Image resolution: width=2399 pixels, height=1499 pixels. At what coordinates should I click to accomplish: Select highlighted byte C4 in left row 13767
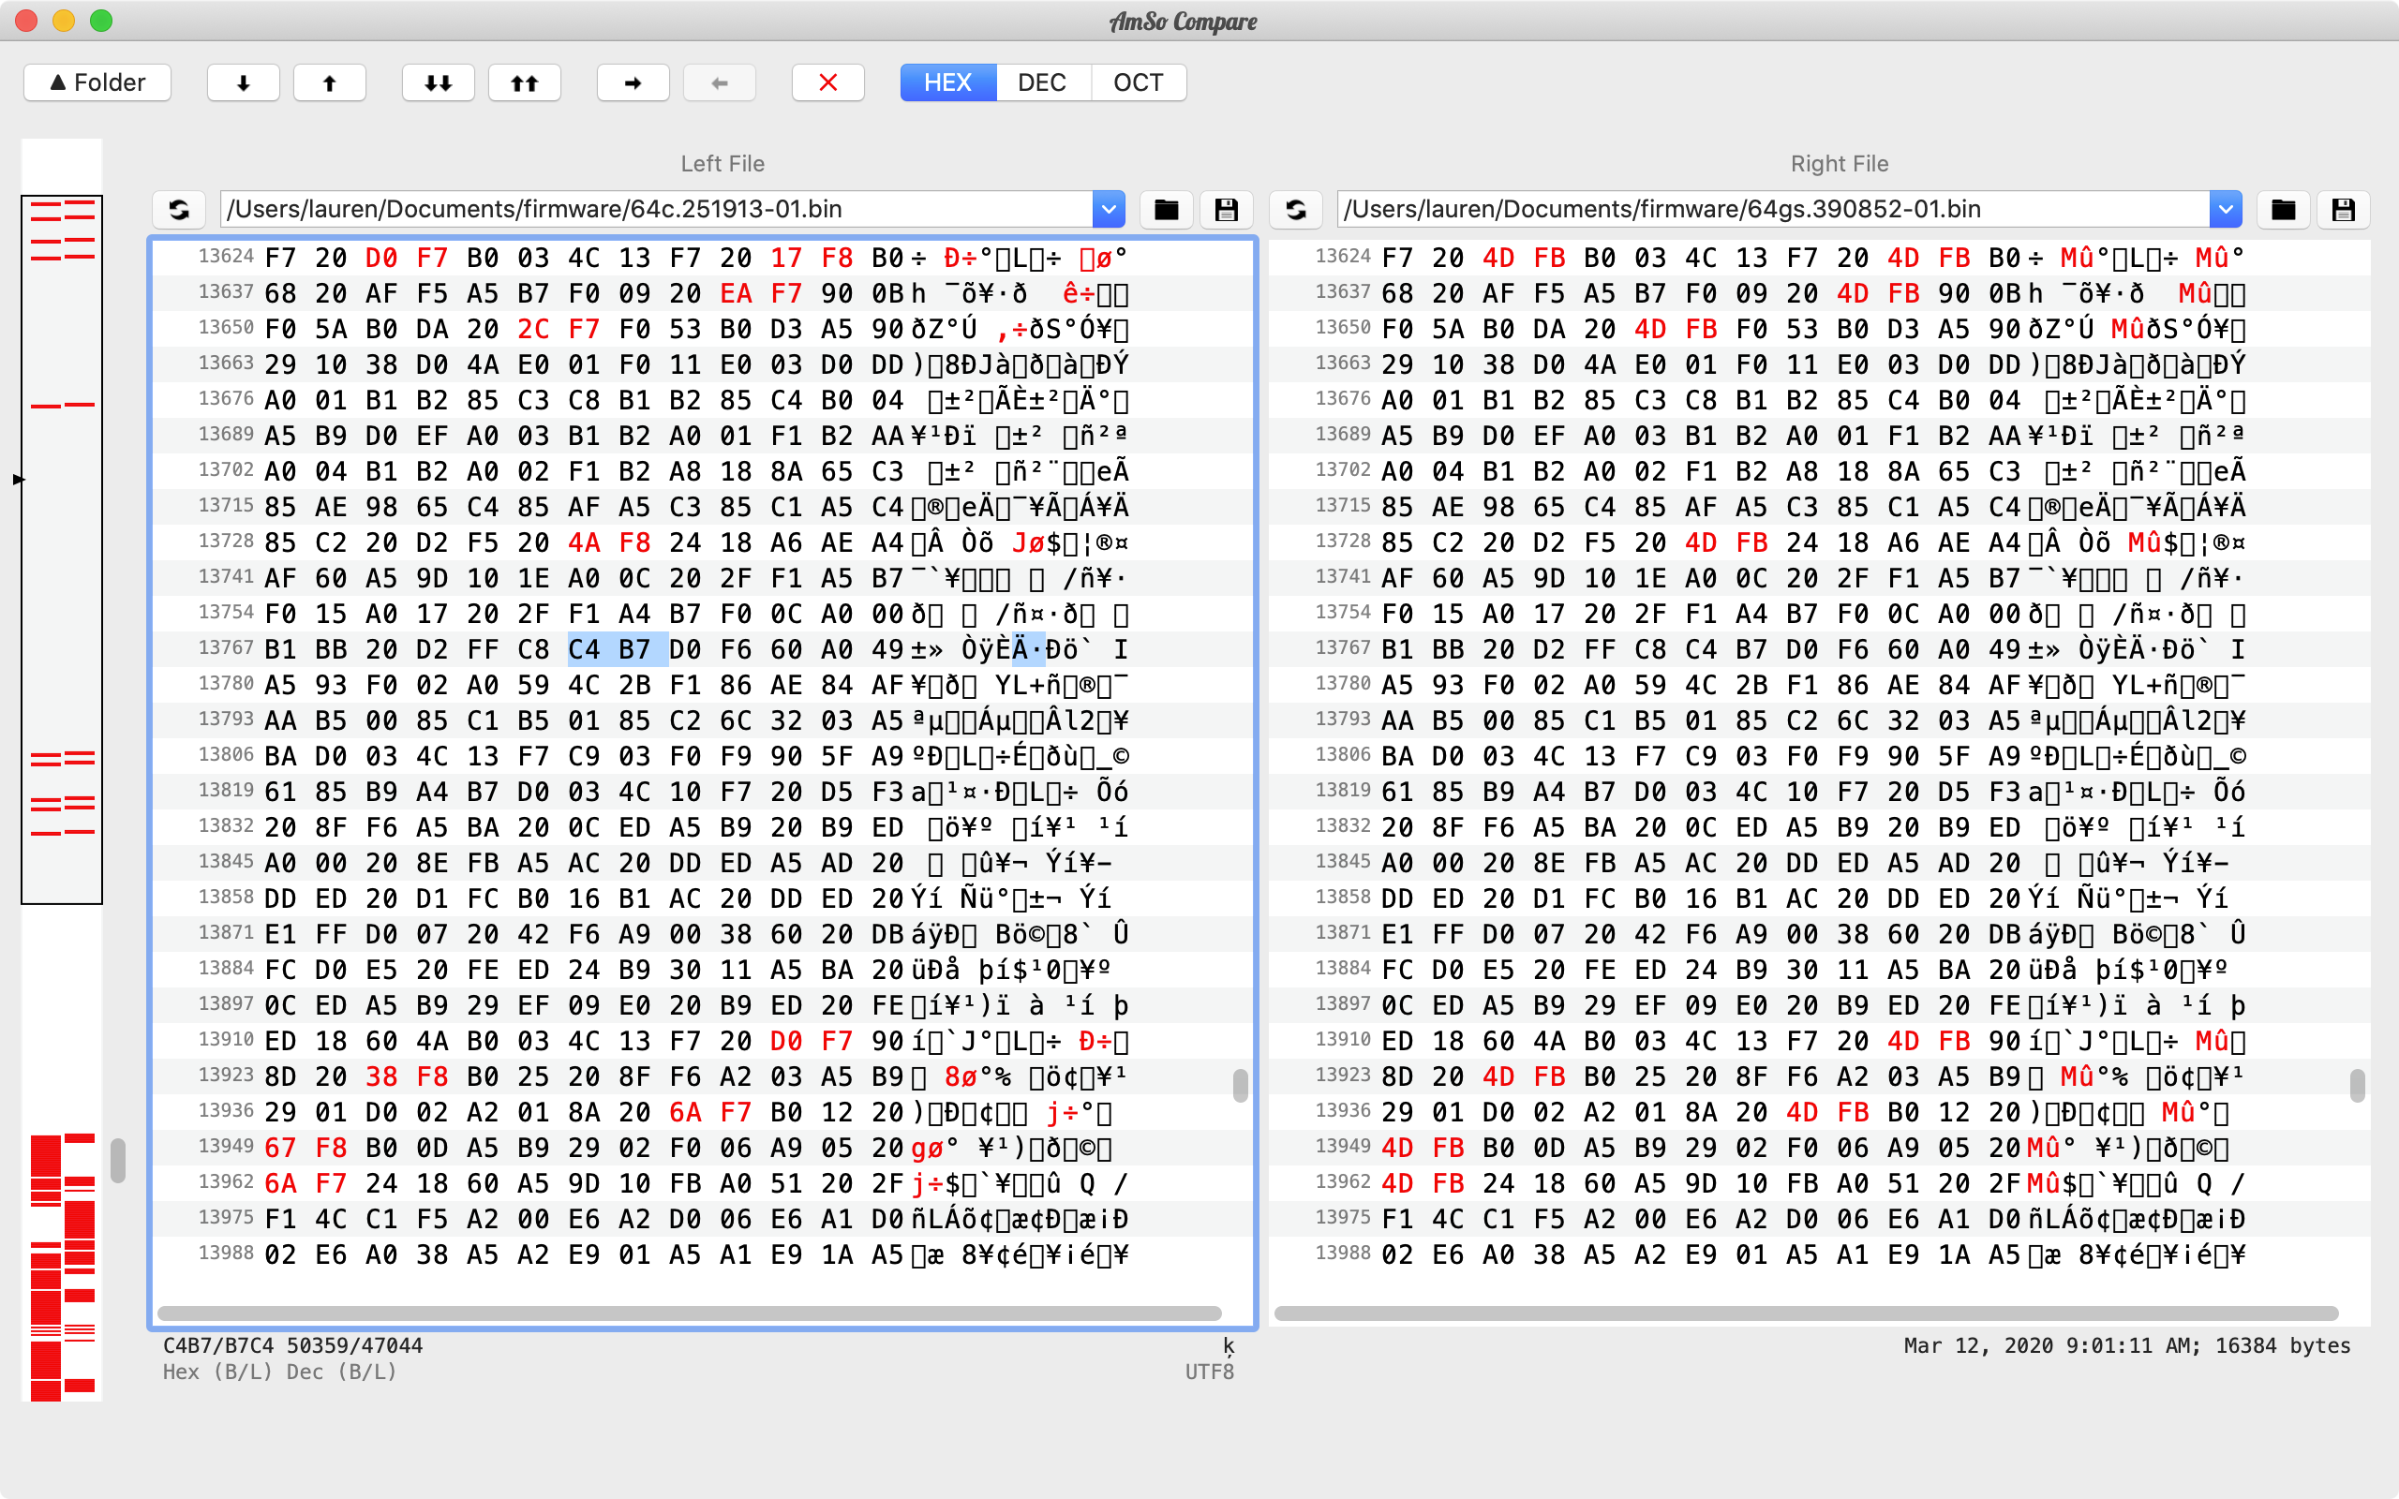pos(585,649)
